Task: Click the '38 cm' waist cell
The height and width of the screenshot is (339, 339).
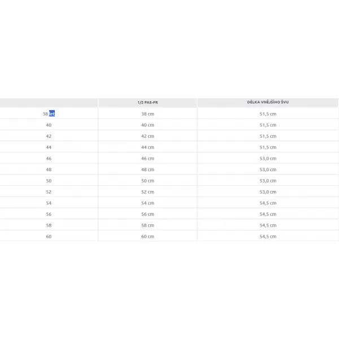Action: (x=147, y=114)
